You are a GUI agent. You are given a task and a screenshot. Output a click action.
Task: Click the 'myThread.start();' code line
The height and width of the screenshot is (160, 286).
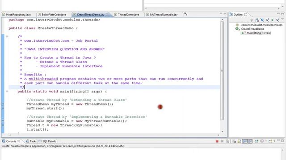click(x=46, y=108)
